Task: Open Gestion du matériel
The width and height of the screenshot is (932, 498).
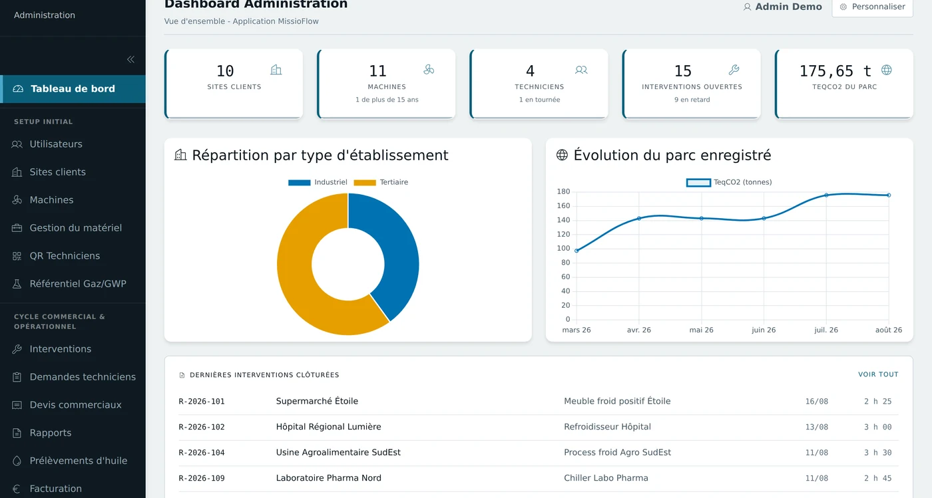Action: point(73,228)
